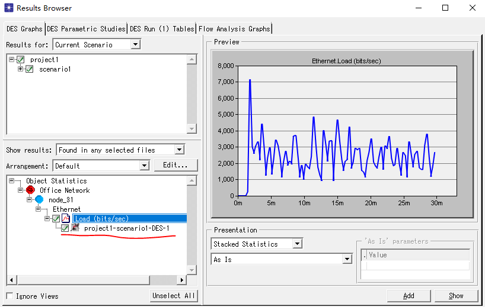Screen dimensions: 485x307
Task: Minimize the Results Browser window
Action: pos(419,8)
